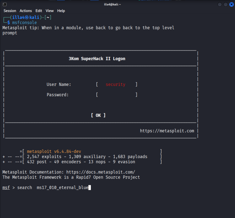Screen dimensions: 235x218
Task: Open the Help menu
Action: click(x=61, y=11)
